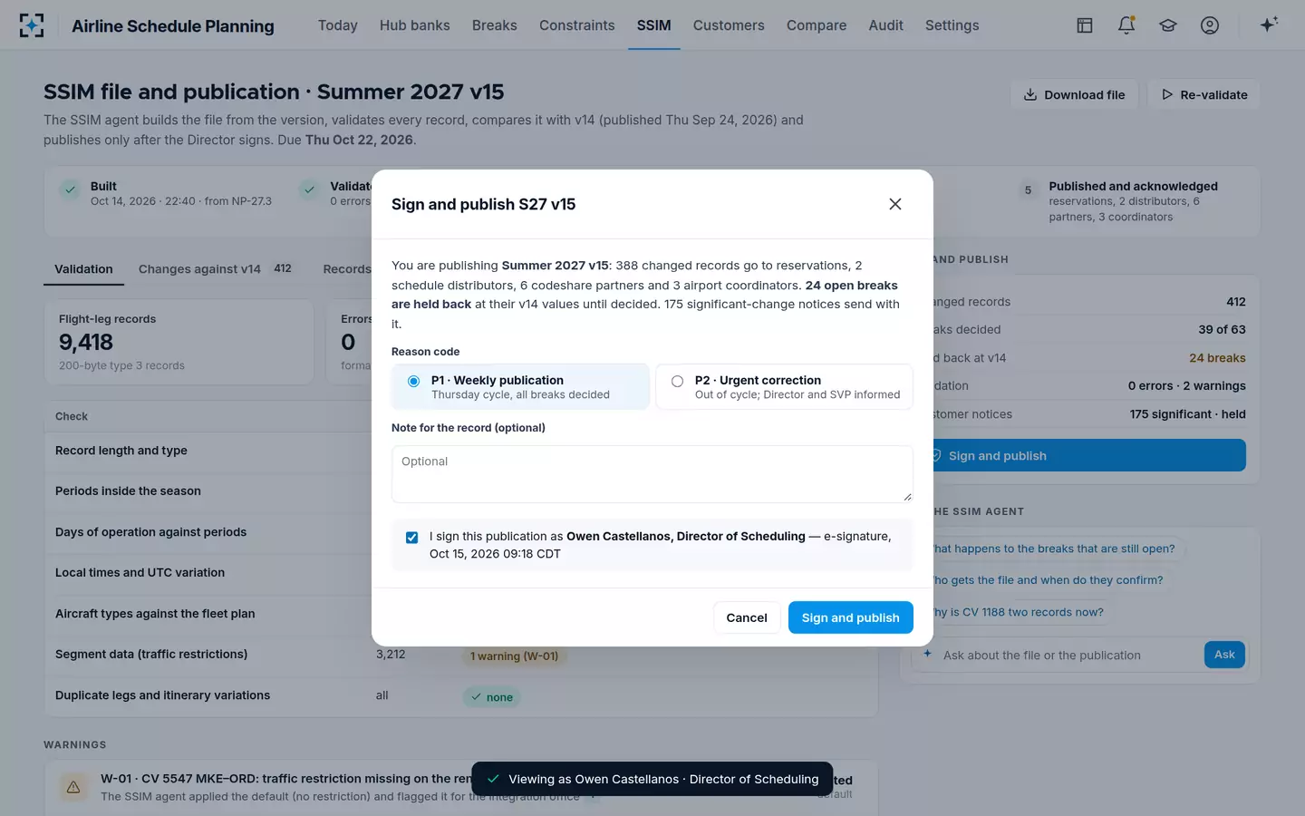The width and height of the screenshot is (1305, 816).
Task: Select the Validation tab
Action: tap(83, 269)
